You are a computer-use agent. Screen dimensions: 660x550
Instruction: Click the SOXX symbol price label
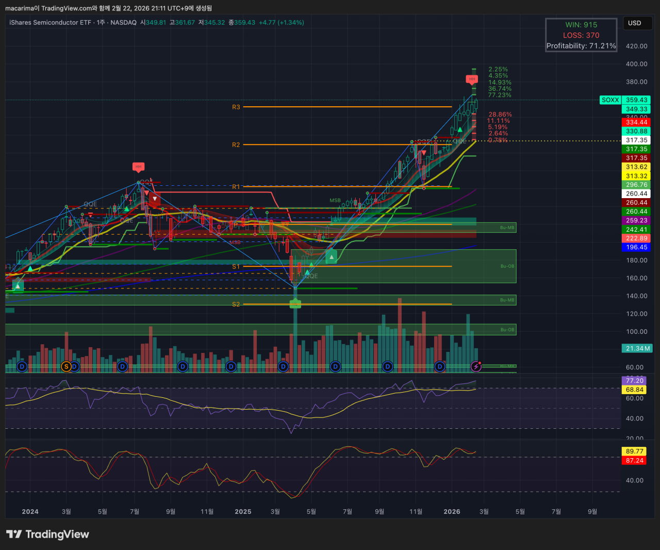(610, 100)
